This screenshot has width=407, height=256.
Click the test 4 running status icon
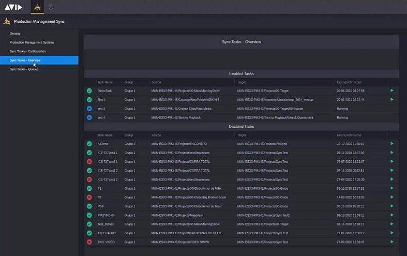coord(89,117)
